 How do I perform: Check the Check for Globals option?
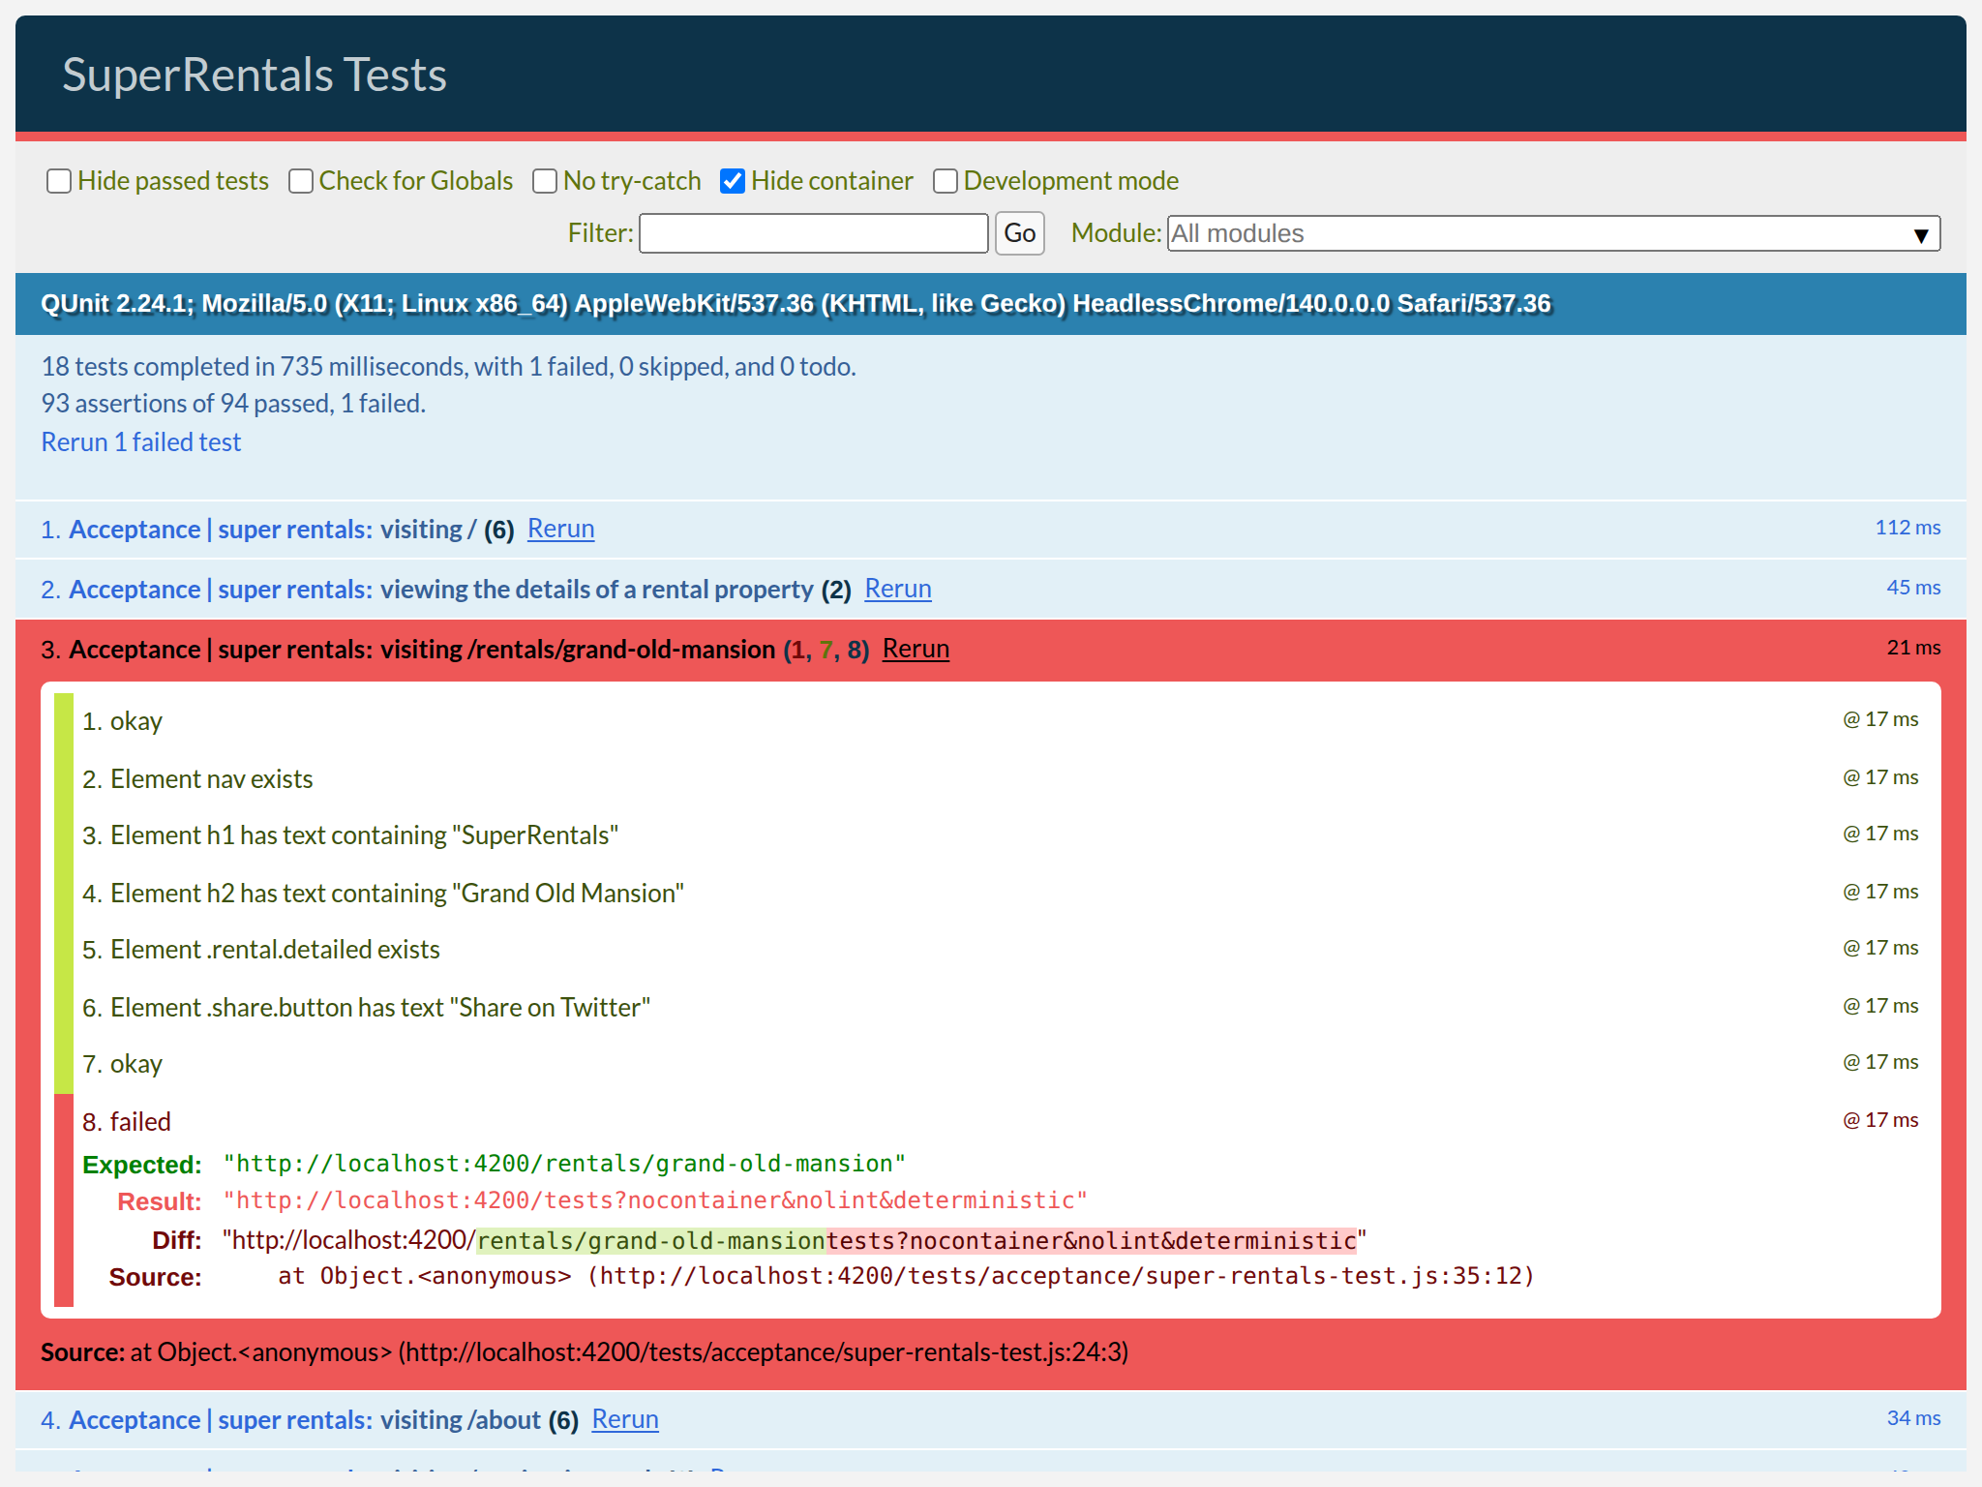300,181
